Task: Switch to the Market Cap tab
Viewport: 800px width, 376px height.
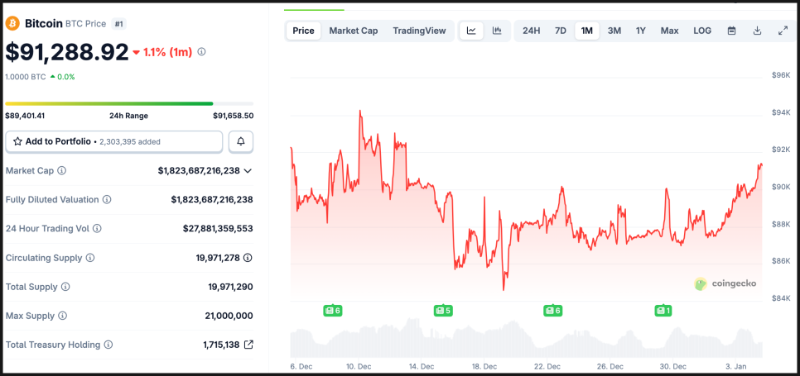Action: coord(354,31)
